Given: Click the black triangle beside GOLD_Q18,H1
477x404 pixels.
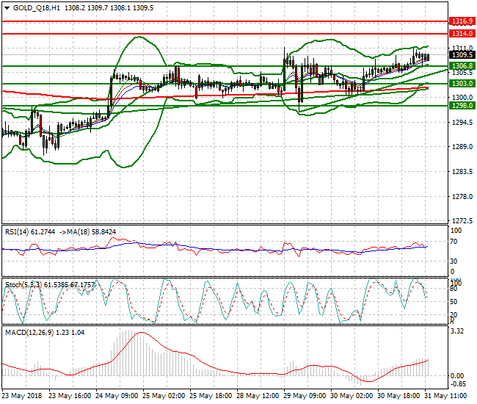Looking at the screenshot, I should click(x=7, y=8).
